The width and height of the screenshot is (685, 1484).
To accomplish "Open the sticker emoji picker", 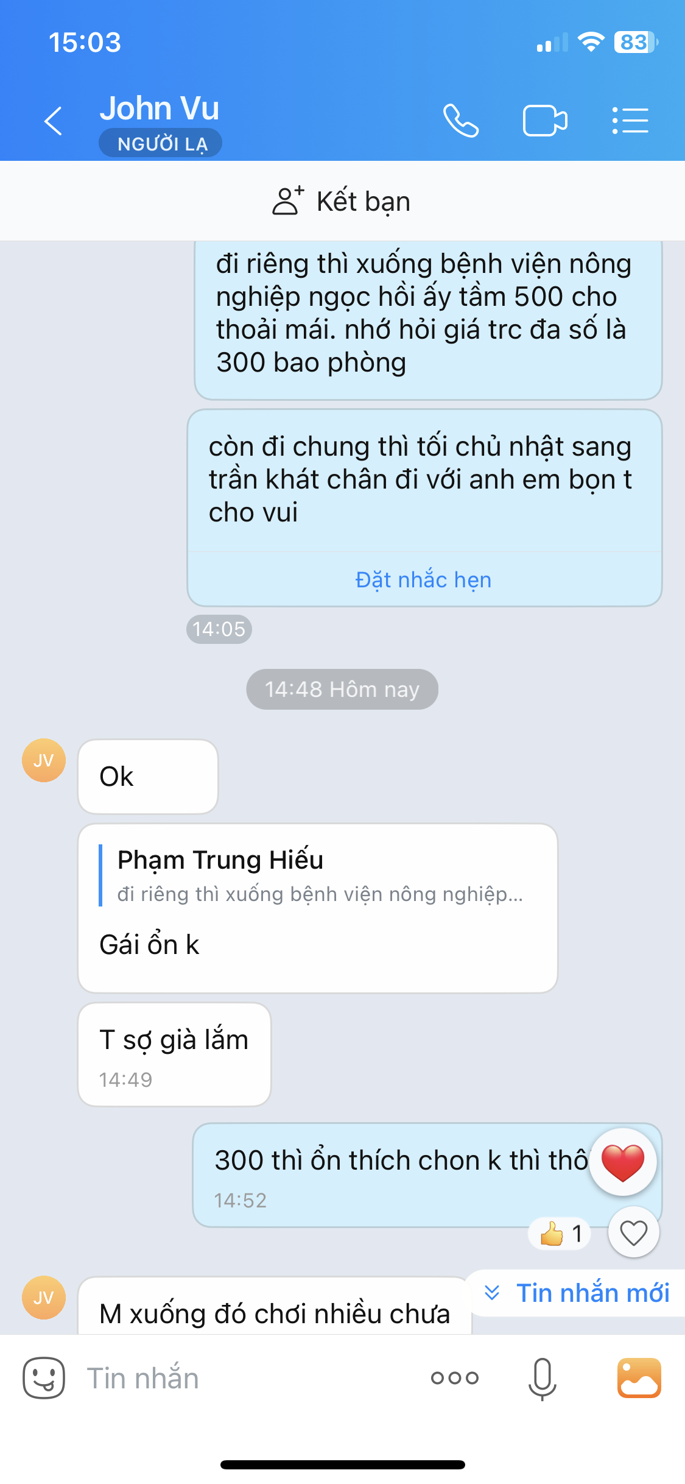I will (43, 1378).
